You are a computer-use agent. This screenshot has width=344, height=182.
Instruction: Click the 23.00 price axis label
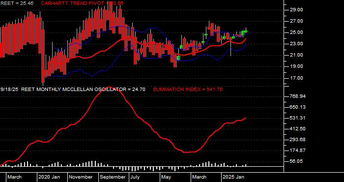tap(296, 44)
